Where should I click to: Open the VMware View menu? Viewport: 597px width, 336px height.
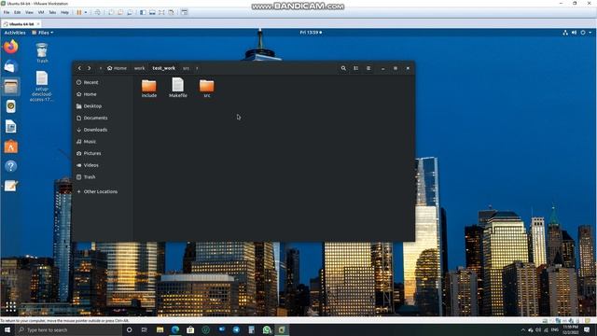point(29,12)
